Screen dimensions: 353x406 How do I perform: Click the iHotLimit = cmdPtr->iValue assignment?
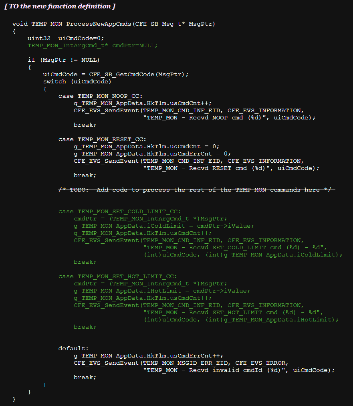[x=162, y=291]
